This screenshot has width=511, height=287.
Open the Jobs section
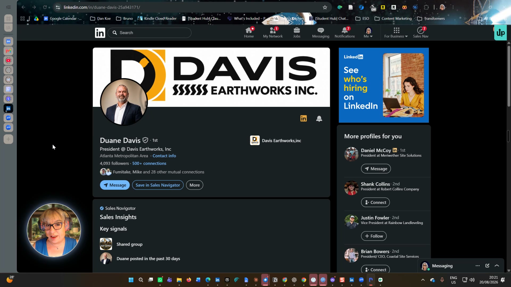click(297, 32)
